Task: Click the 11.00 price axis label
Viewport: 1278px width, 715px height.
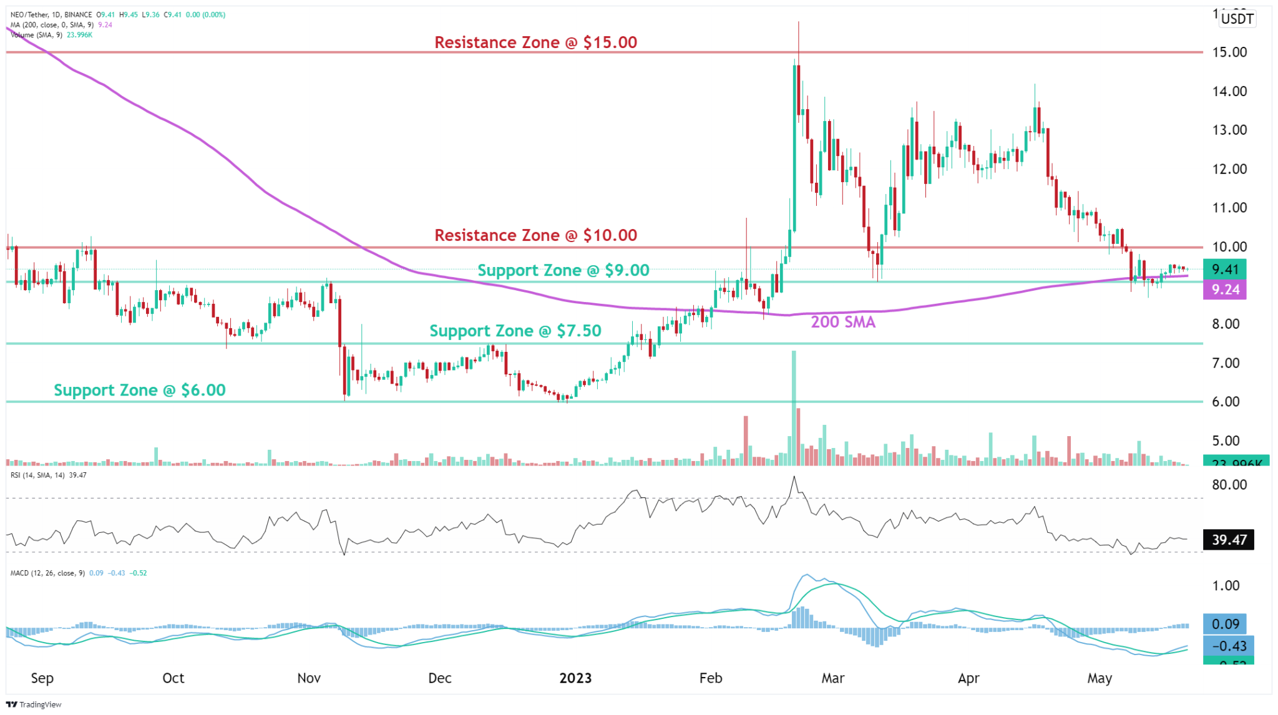Action: (1229, 208)
